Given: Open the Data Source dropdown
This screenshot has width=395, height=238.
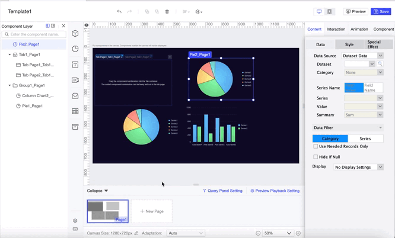Looking at the screenshot, I should pos(362,56).
